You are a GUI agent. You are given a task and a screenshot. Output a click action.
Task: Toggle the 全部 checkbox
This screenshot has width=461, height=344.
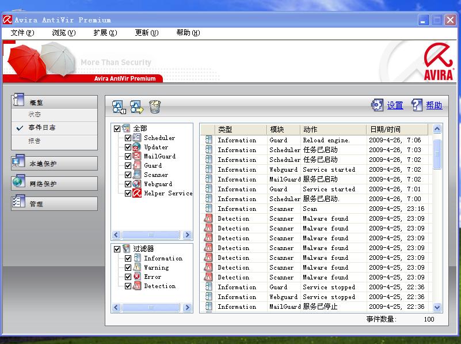coord(117,128)
